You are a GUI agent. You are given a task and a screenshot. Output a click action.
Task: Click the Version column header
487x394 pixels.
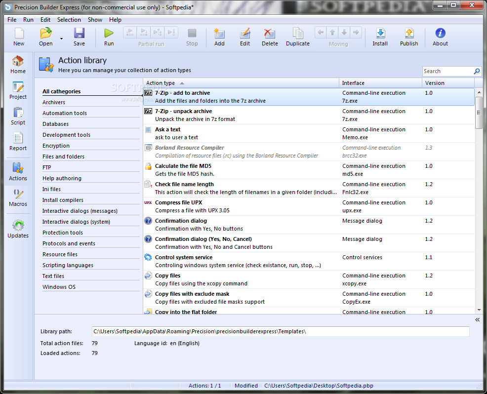click(448, 83)
